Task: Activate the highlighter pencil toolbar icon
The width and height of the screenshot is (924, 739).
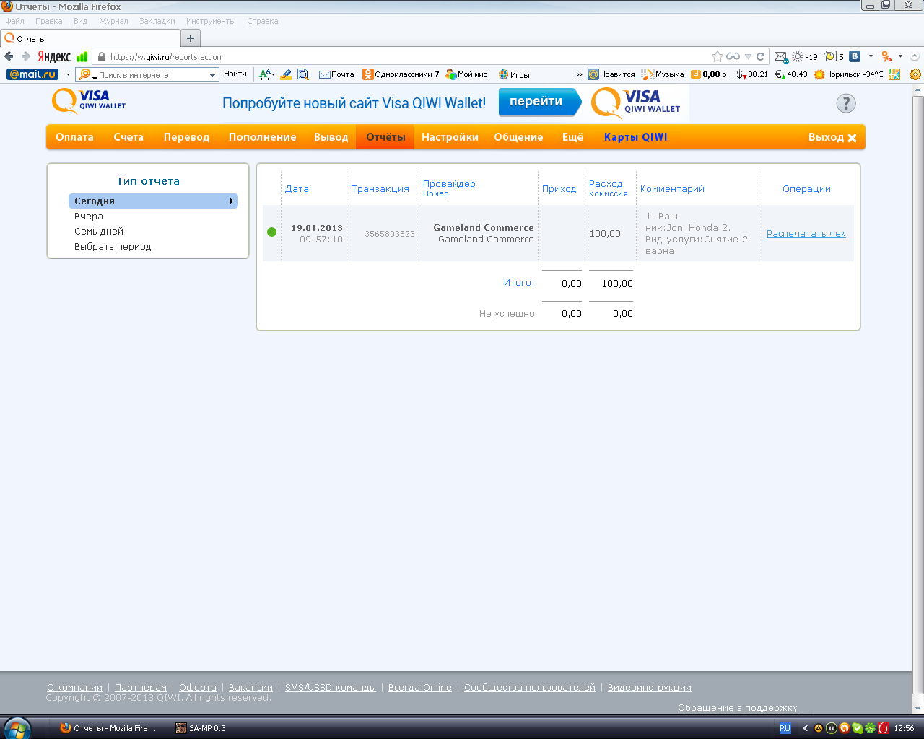Action: [x=286, y=74]
